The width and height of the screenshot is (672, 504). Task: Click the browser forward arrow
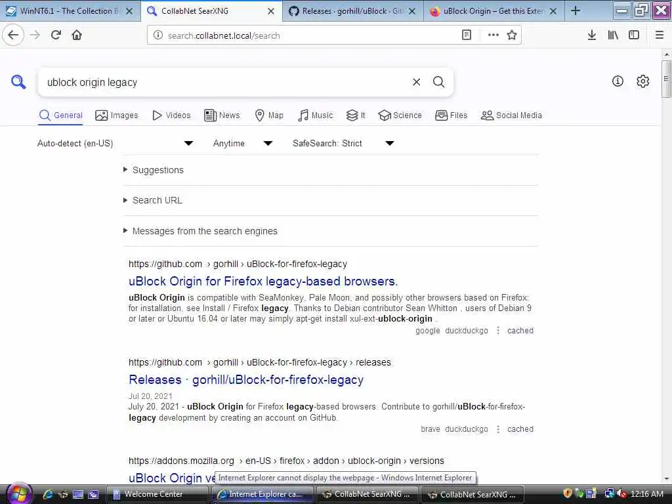point(35,35)
